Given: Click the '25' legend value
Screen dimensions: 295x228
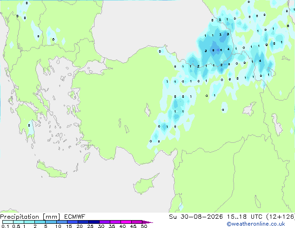Looking at the screenshot, I should point(90,226).
